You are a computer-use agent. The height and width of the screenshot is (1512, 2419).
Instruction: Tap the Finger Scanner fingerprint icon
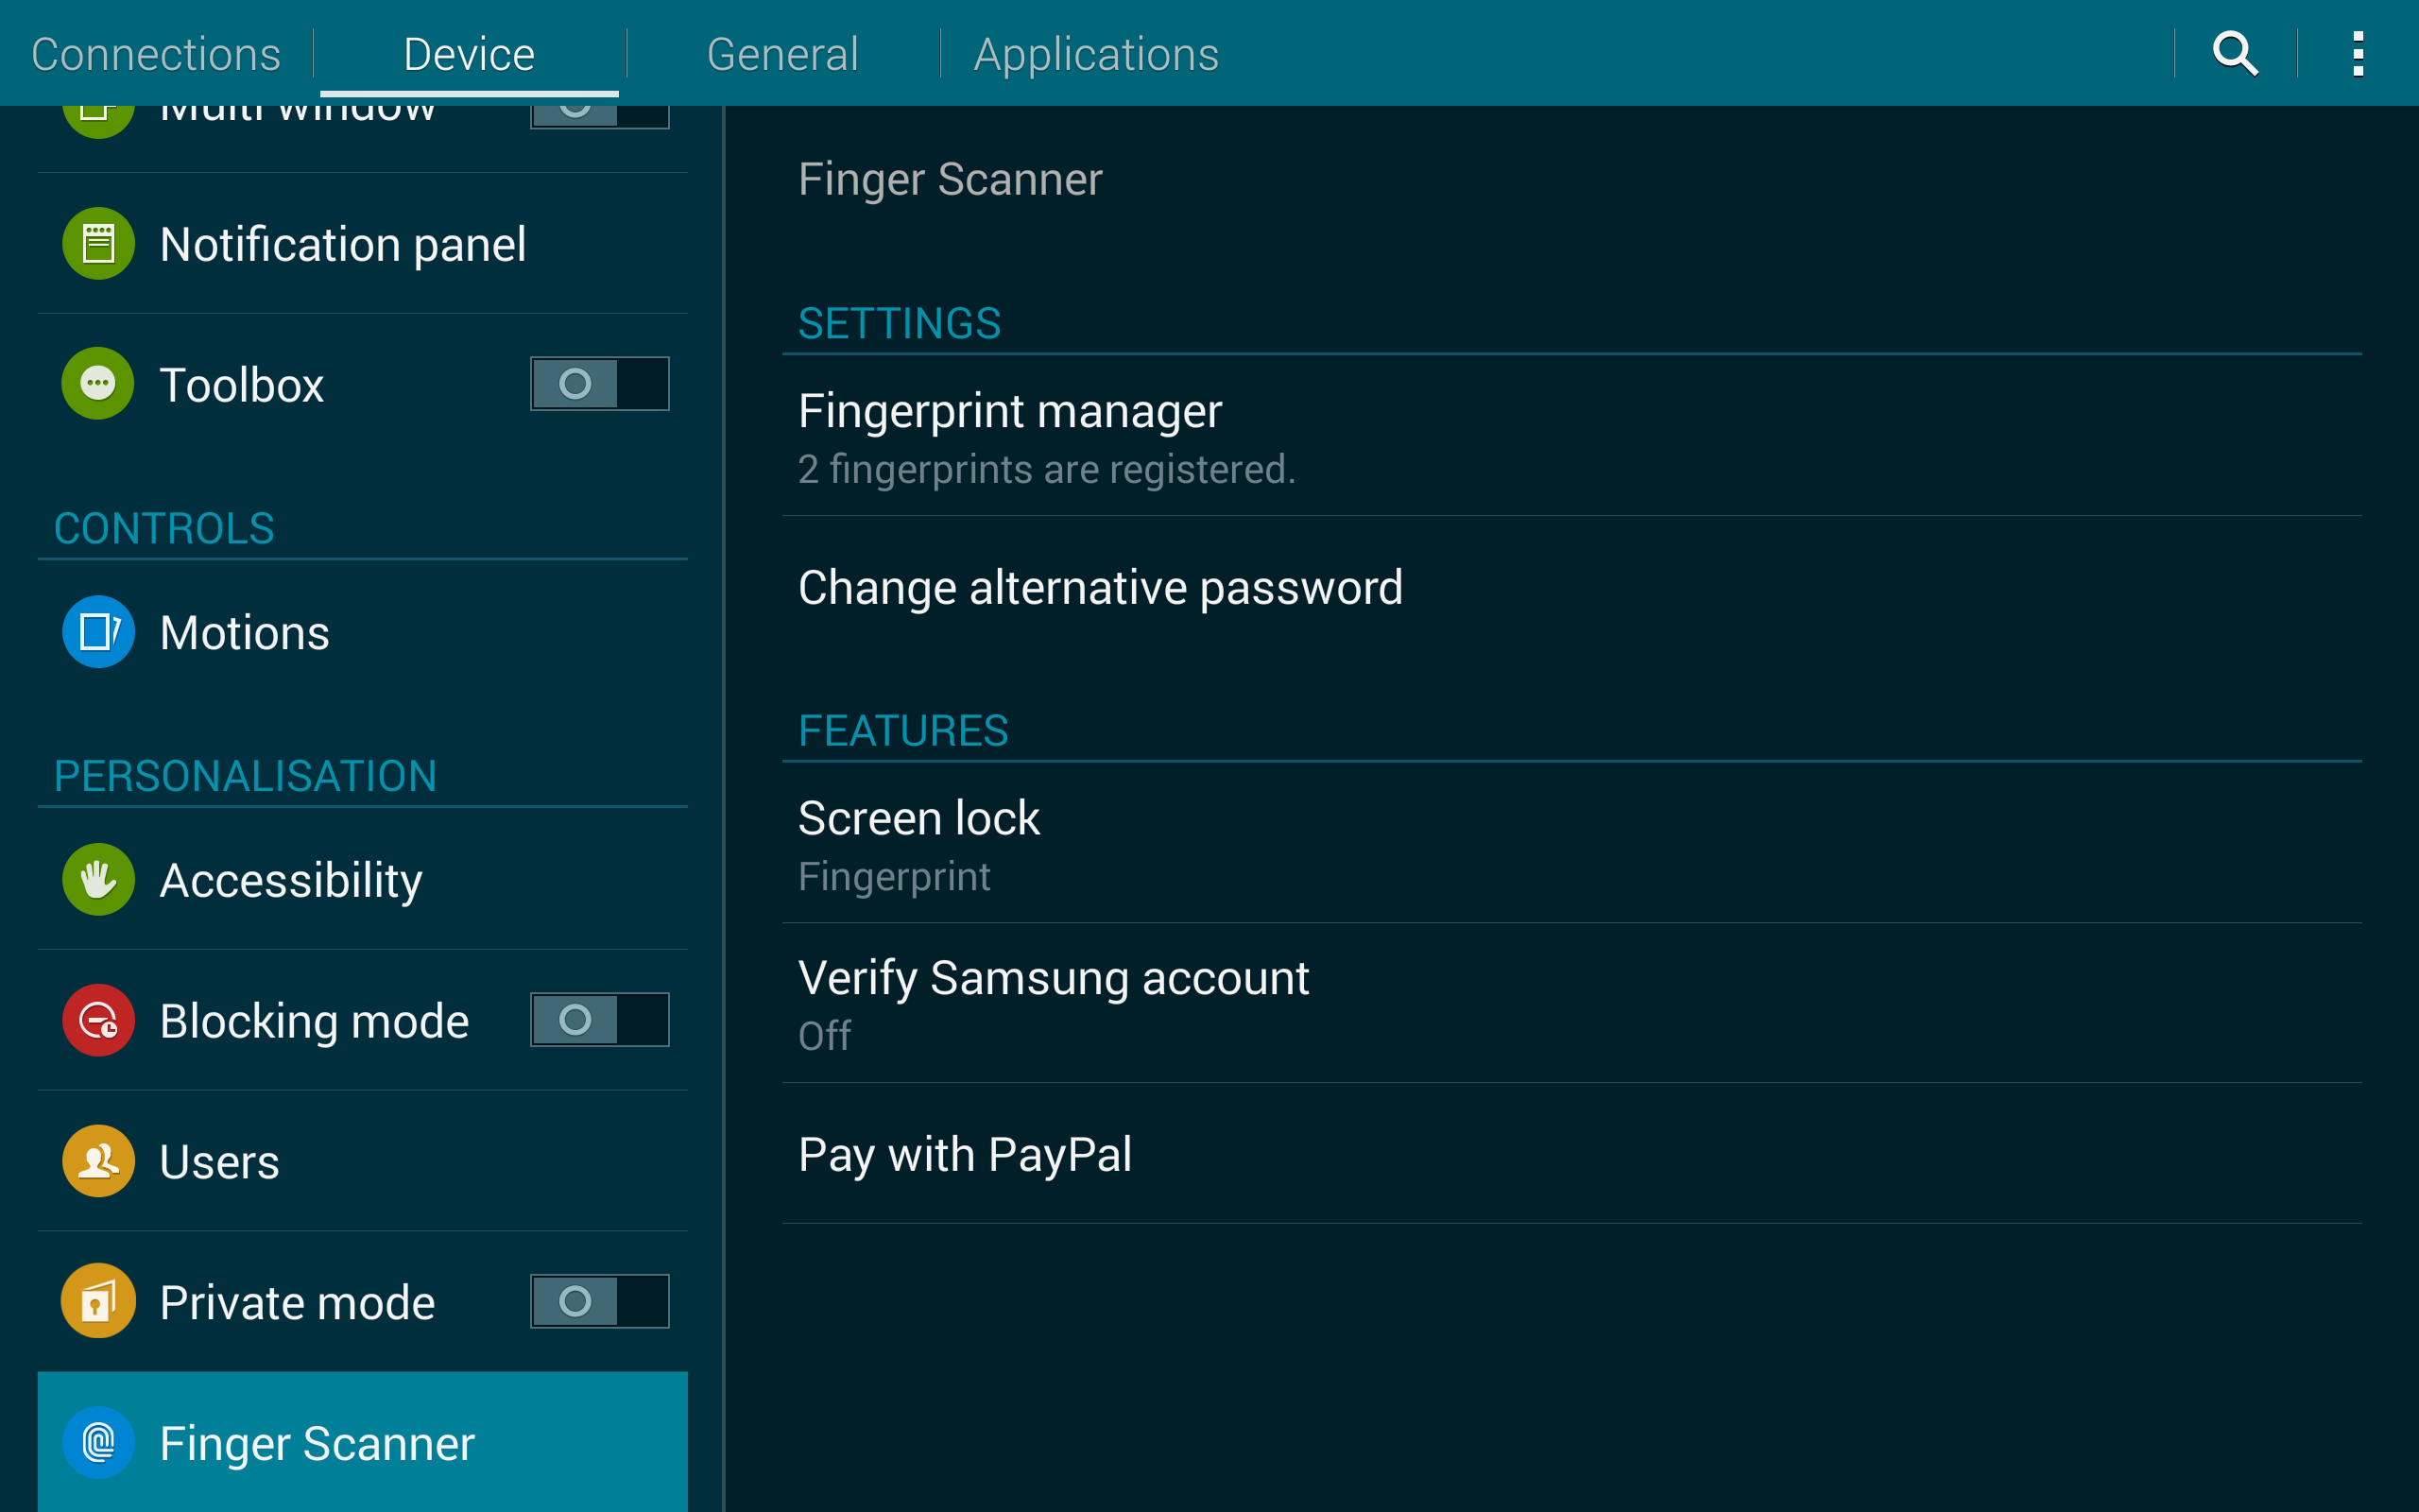[x=98, y=1442]
